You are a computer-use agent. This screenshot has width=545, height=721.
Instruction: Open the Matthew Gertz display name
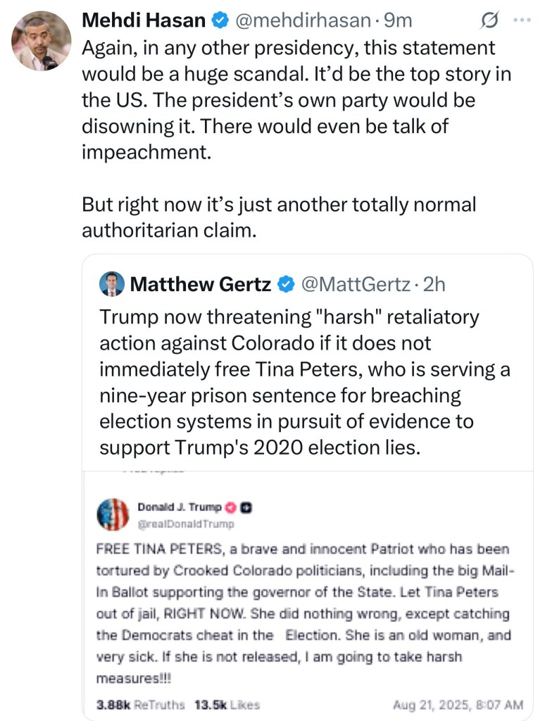pos(201,284)
